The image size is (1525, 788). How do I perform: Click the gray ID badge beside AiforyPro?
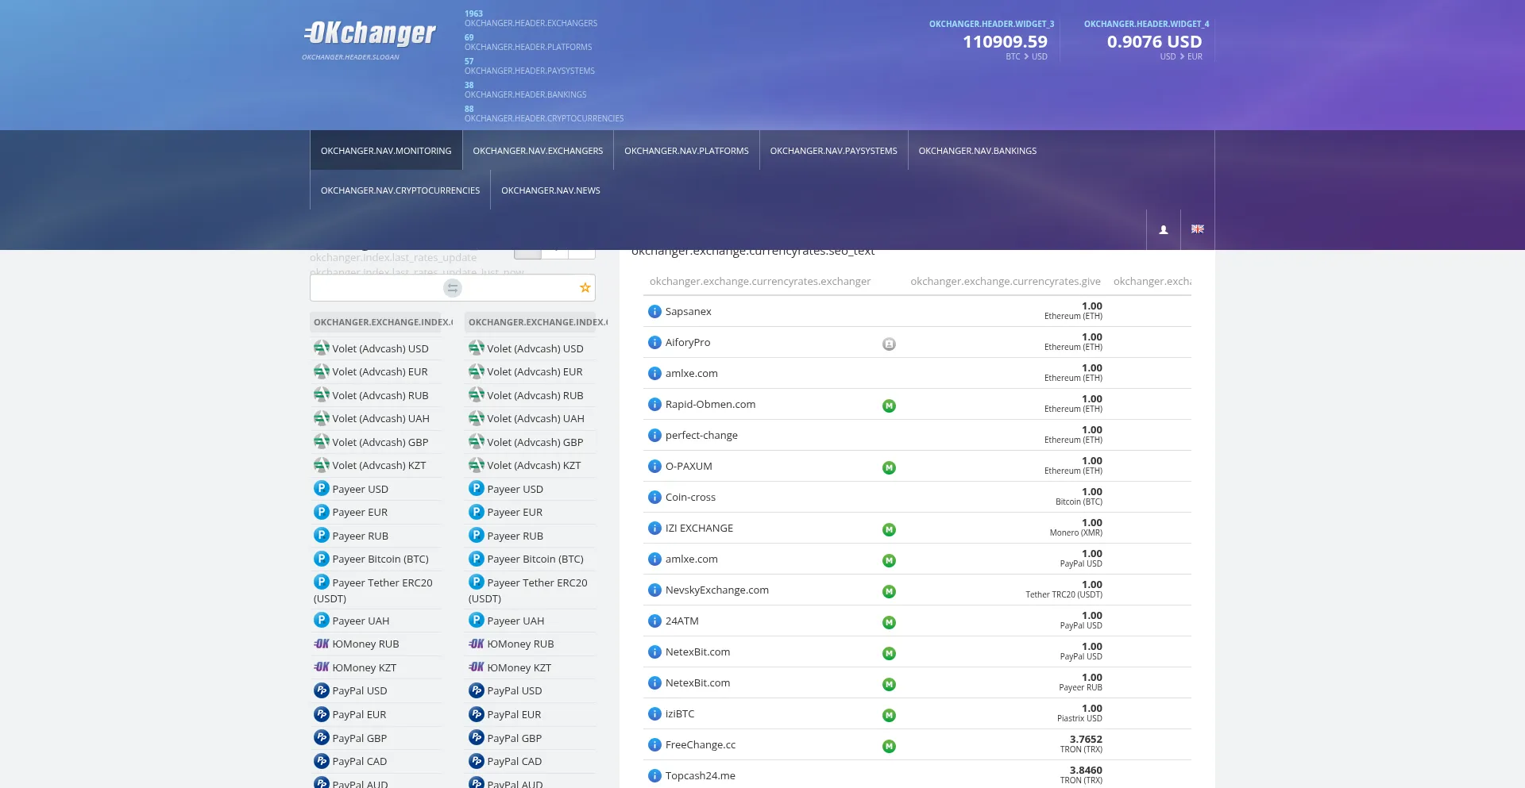pyautogui.click(x=889, y=344)
